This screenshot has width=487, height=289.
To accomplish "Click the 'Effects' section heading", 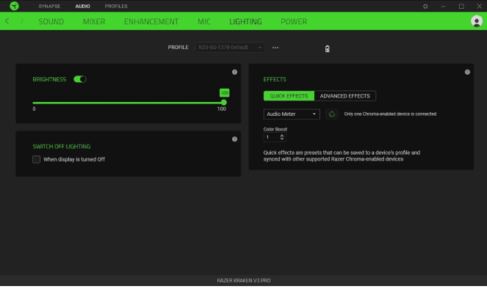I will coord(275,79).
